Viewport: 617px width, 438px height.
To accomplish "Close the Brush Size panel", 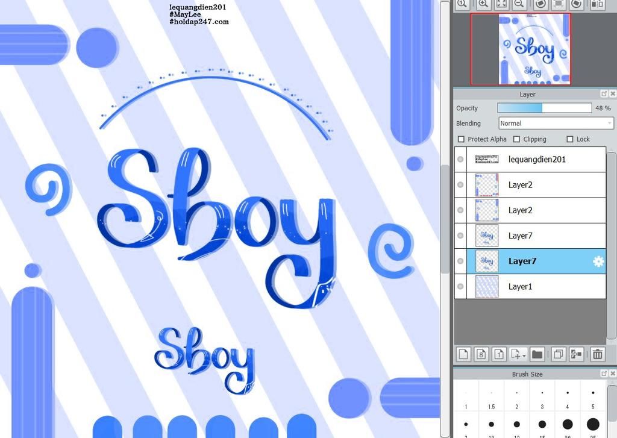I will 613,373.
